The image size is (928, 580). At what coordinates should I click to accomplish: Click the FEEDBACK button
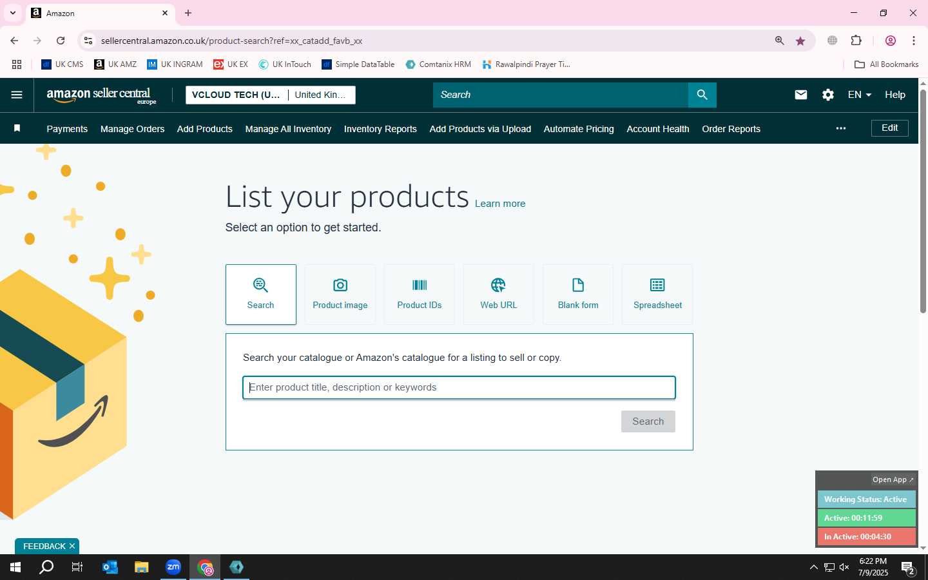(x=44, y=546)
